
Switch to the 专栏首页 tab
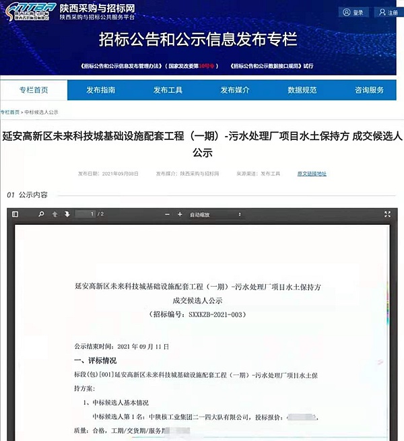(34, 90)
